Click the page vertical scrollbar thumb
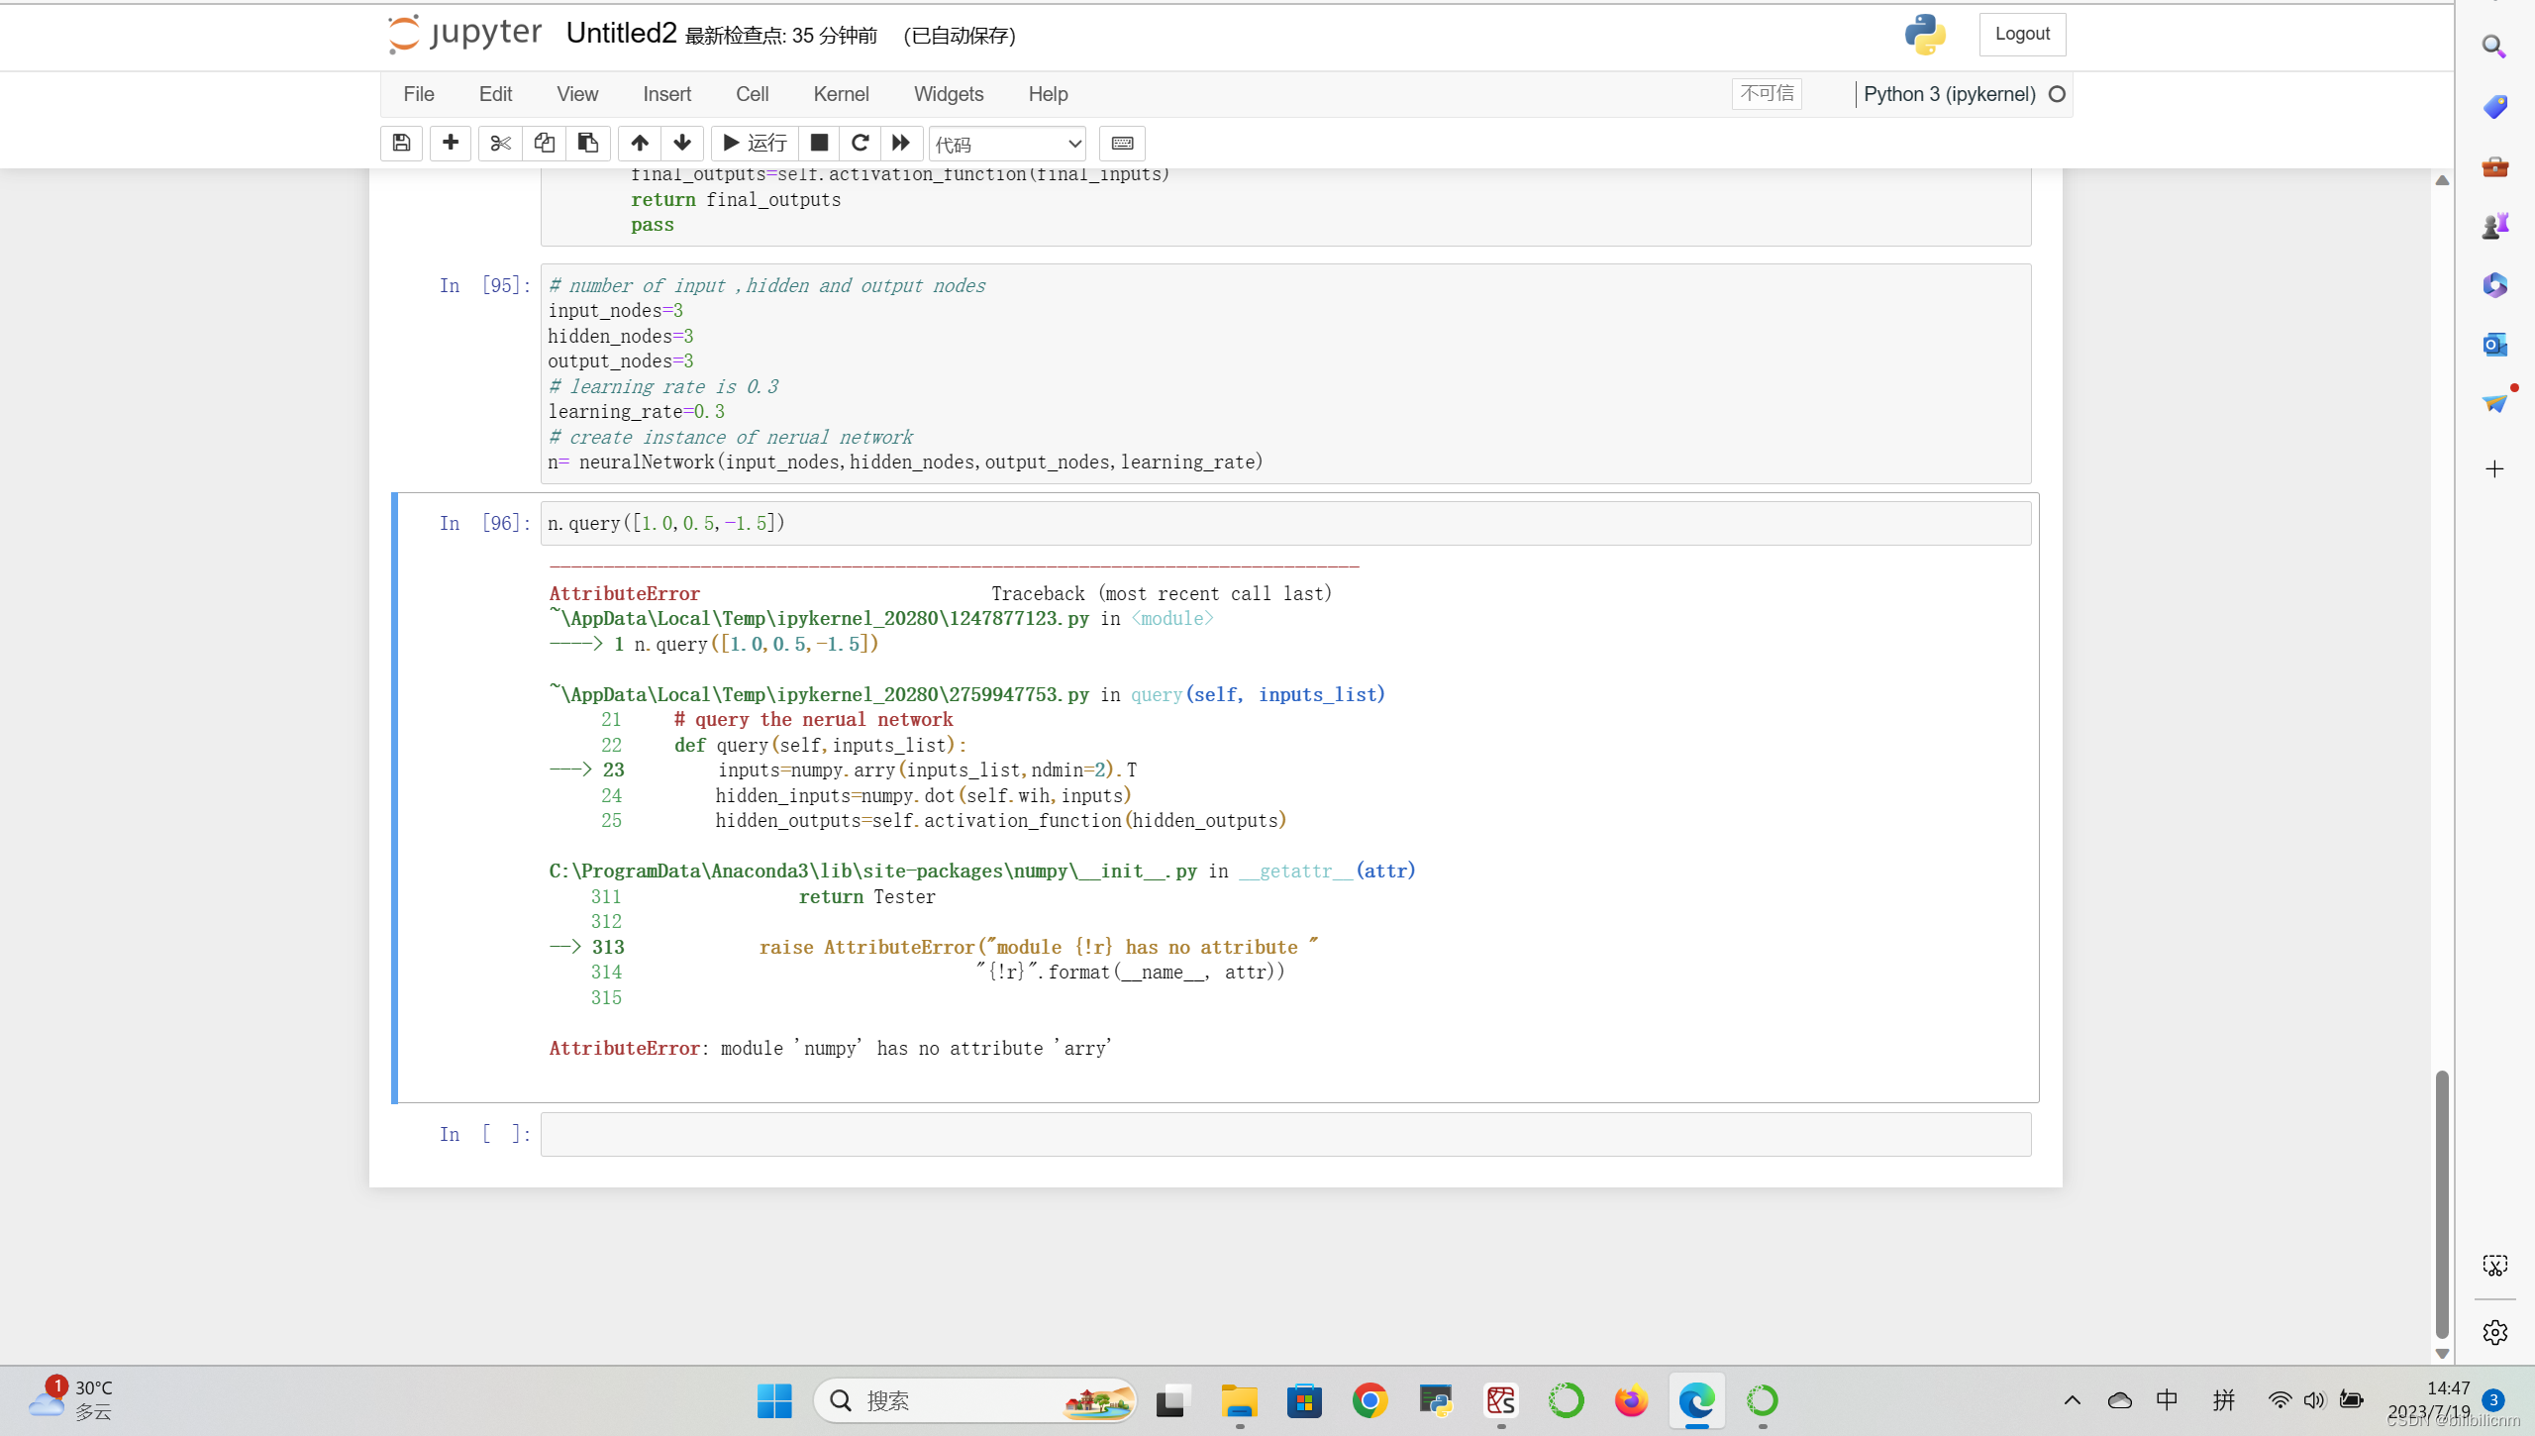This screenshot has height=1436, width=2535. 2442,1203
